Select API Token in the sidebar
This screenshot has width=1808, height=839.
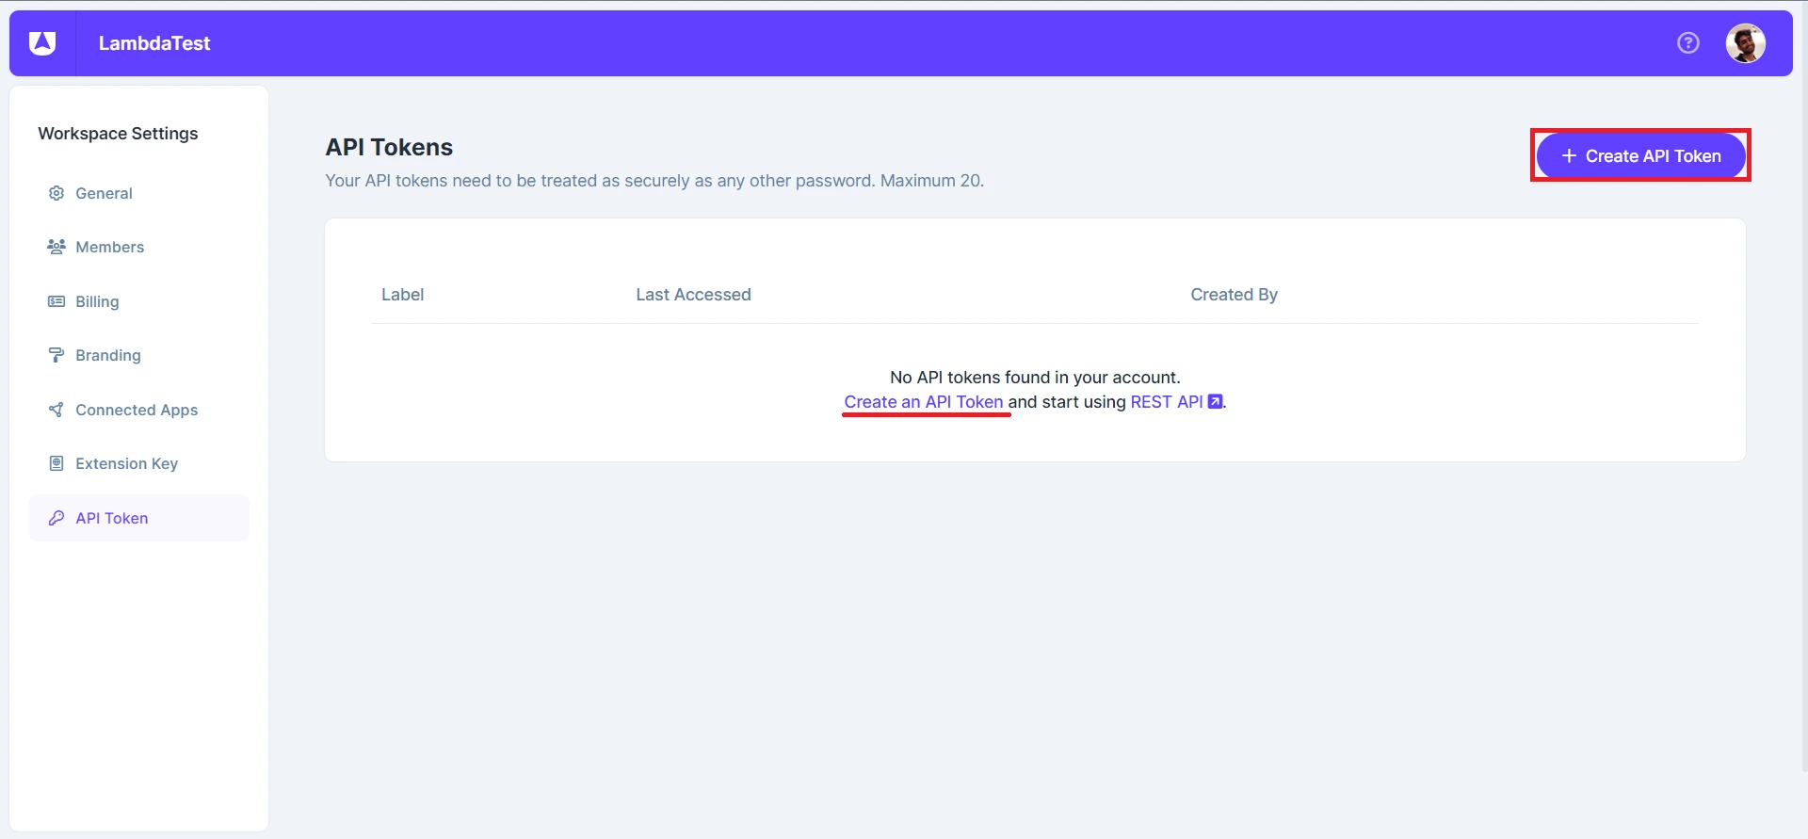(112, 518)
